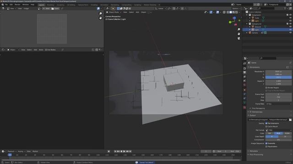
Task: Open the Object properties tab icon
Action: tap(244, 90)
